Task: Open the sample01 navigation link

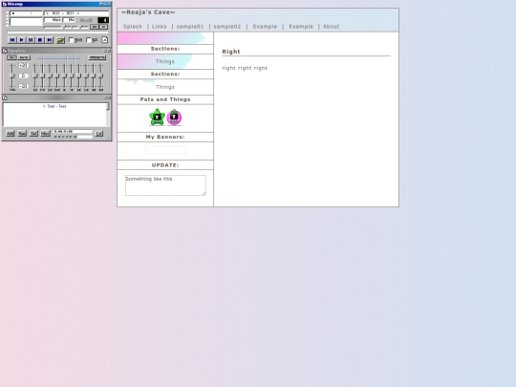Action: tap(190, 27)
